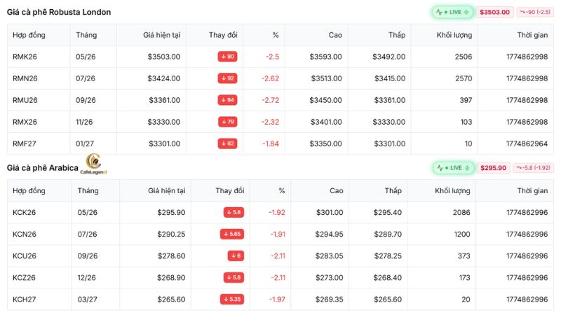The height and width of the screenshot is (315, 561).
Task: Click the down-94 change badge for RMU26
Action: coord(227,100)
